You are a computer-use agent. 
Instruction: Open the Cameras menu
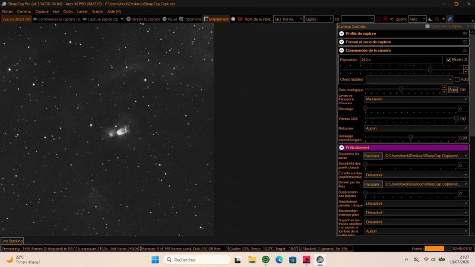(24, 11)
